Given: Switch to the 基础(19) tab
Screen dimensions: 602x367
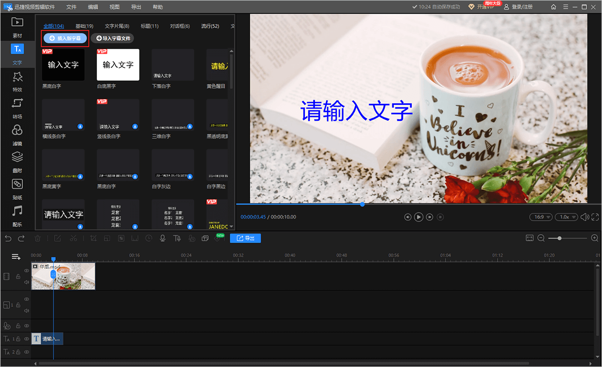Looking at the screenshot, I should (x=84, y=26).
